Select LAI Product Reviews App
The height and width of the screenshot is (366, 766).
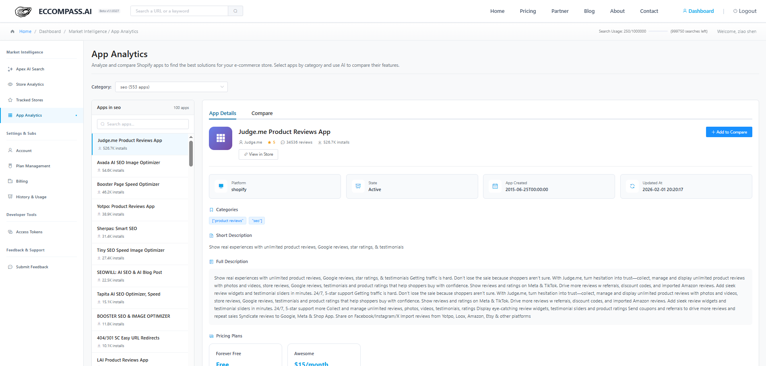tap(140, 360)
